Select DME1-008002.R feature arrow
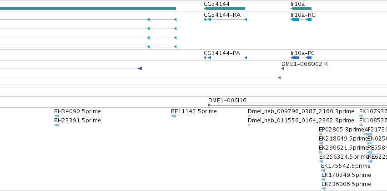Image resolution: width=387 pixels, height=191 pixels. [282, 69]
